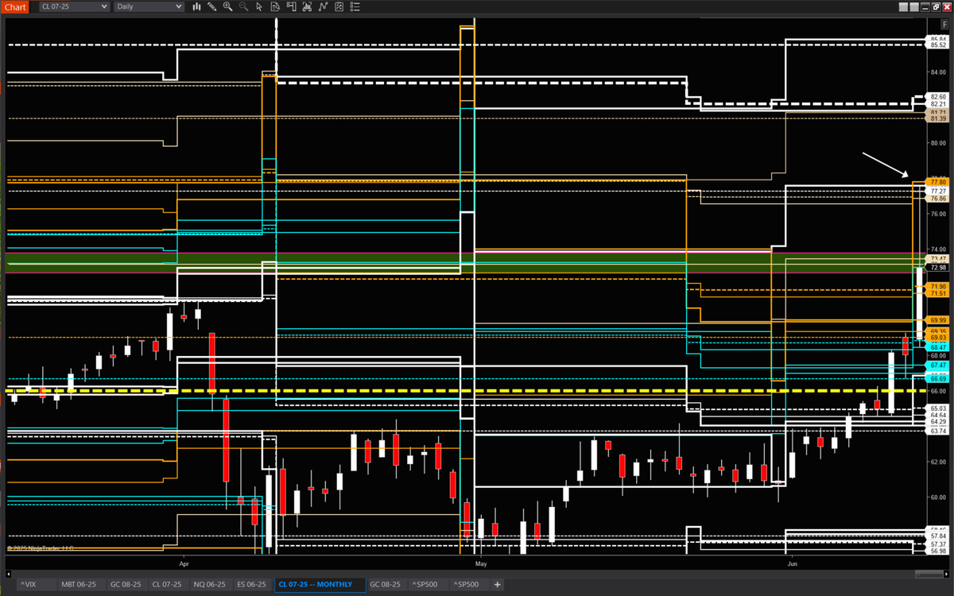Click the 77.27 price marker
The height and width of the screenshot is (596, 954).
(938, 192)
